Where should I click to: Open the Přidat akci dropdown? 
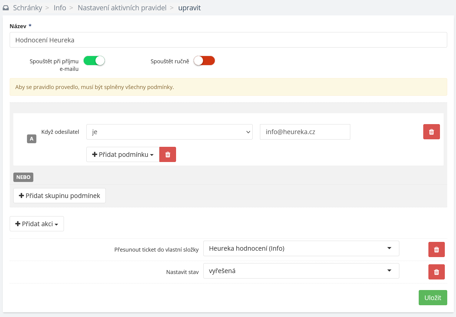[x=37, y=224]
